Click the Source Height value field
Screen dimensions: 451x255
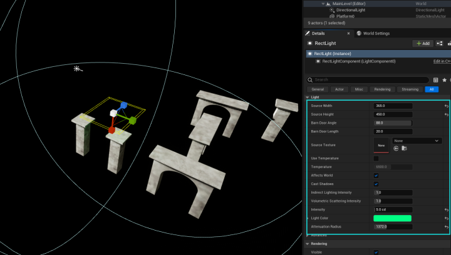[393, 114]
